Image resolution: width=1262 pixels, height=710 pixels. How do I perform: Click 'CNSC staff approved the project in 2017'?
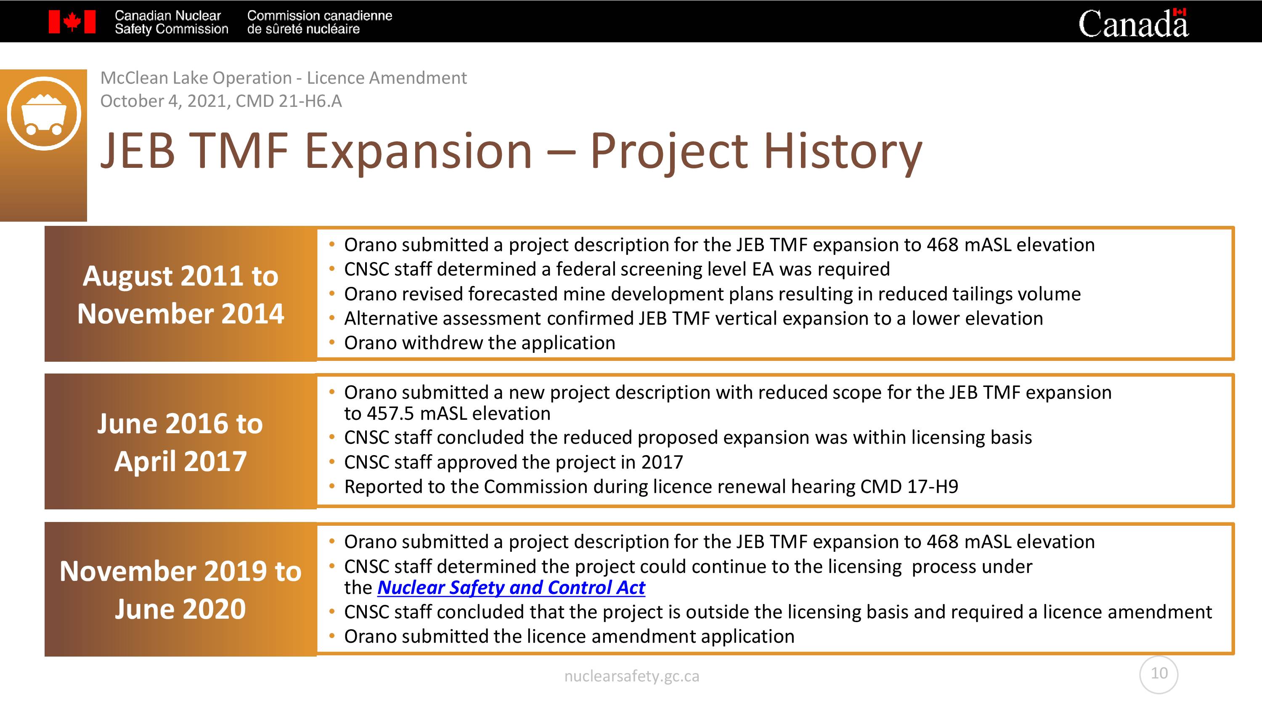513,462
